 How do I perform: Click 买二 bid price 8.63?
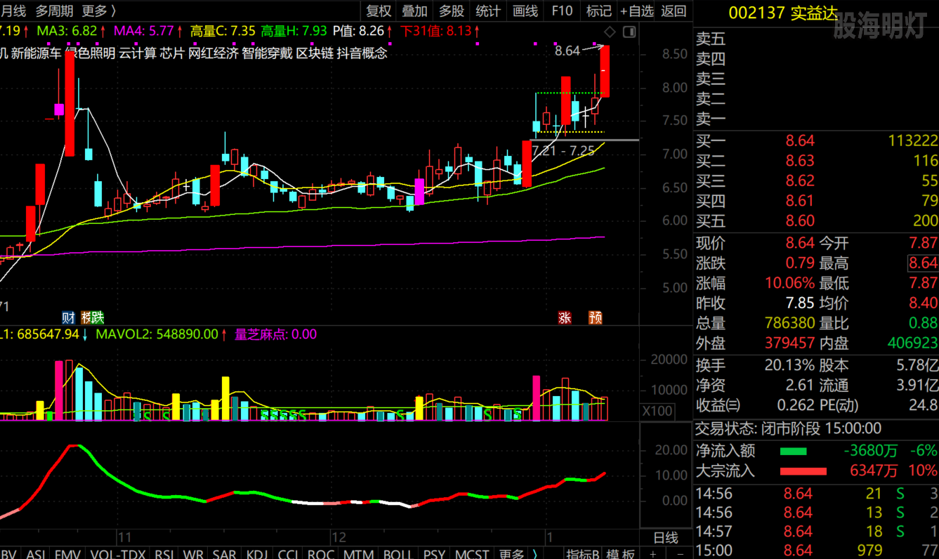point(800,161)
